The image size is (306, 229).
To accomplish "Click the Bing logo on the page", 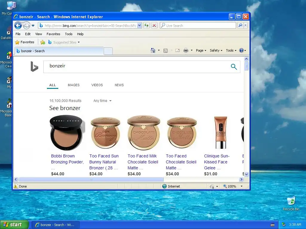I will 34,66.
